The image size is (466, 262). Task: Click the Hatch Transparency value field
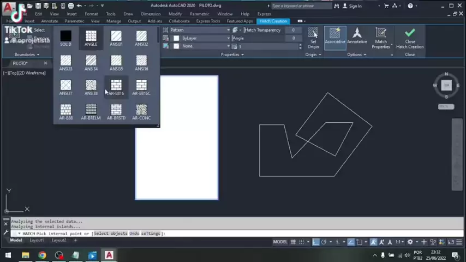pyautogui.click(x=293, y=30)
